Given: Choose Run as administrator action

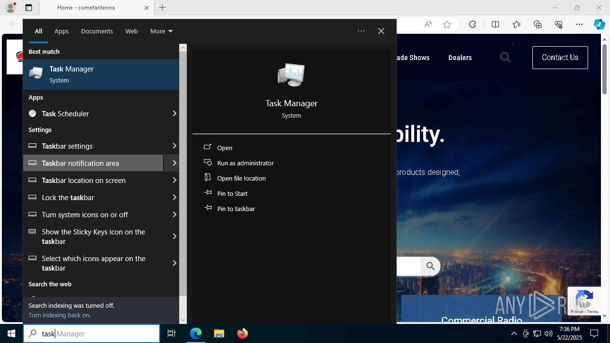Looking at the screenshot, I should pos(245,163).
